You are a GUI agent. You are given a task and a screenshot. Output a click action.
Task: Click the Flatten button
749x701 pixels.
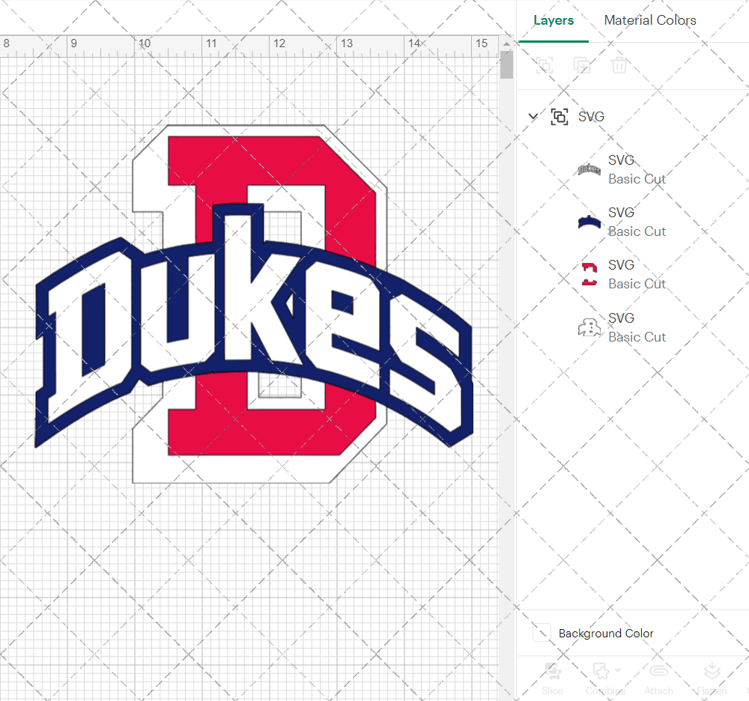(x=712, y=679)
